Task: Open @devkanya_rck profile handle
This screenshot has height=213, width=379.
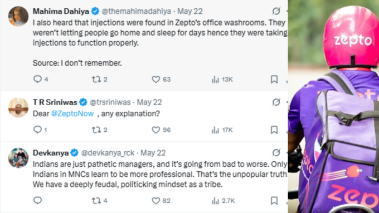Action: coord(108,153)
